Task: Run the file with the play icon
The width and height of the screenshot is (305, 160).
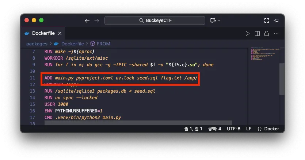Action: click(247, 34)
